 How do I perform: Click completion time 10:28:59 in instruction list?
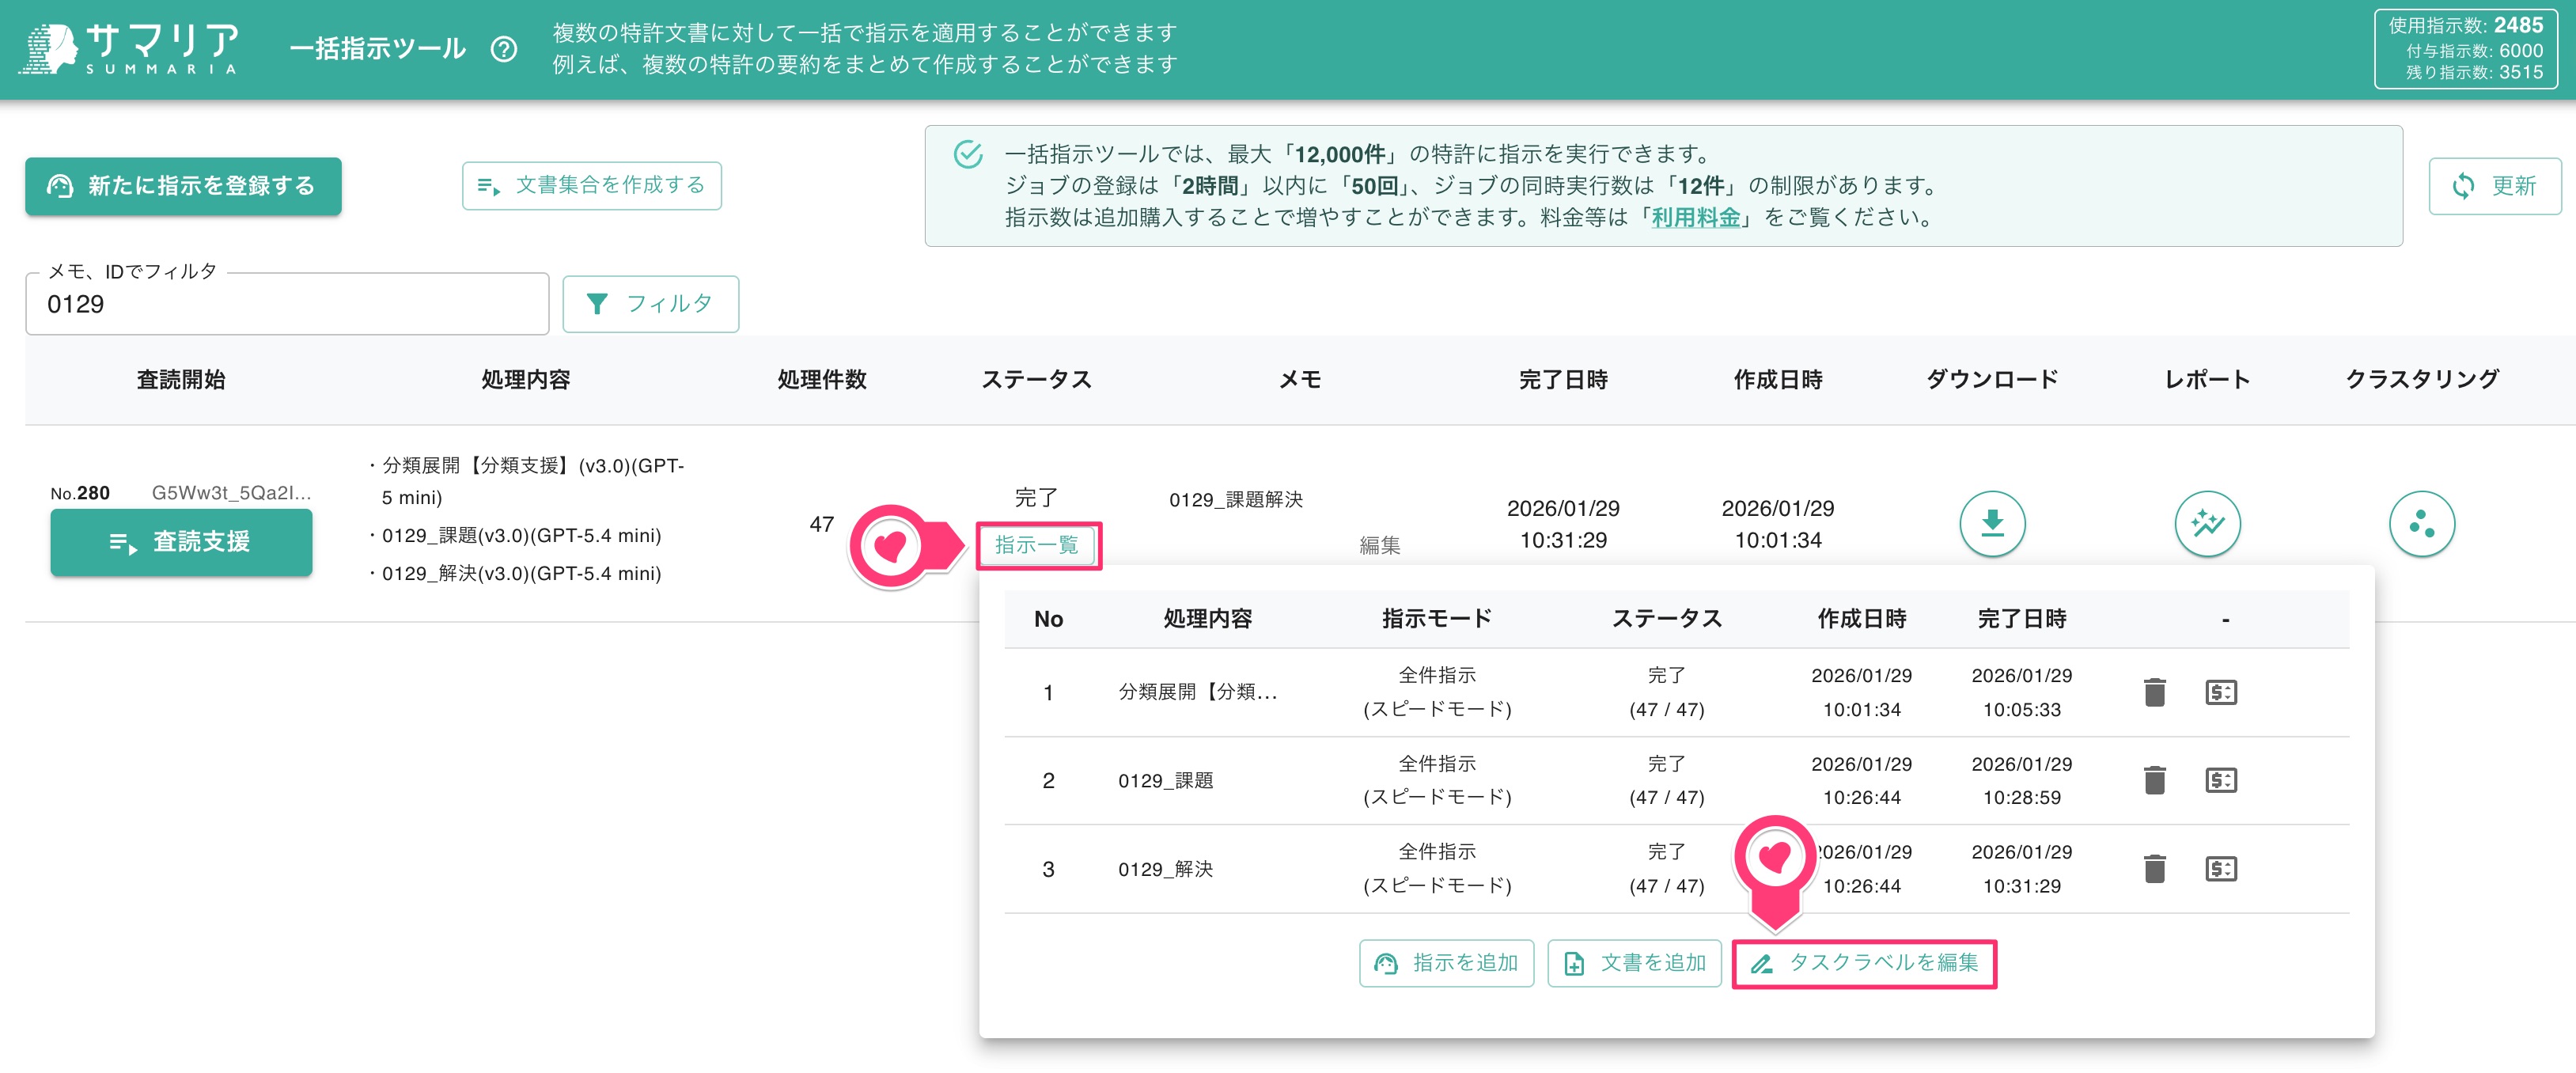[x=2022, y=798]
